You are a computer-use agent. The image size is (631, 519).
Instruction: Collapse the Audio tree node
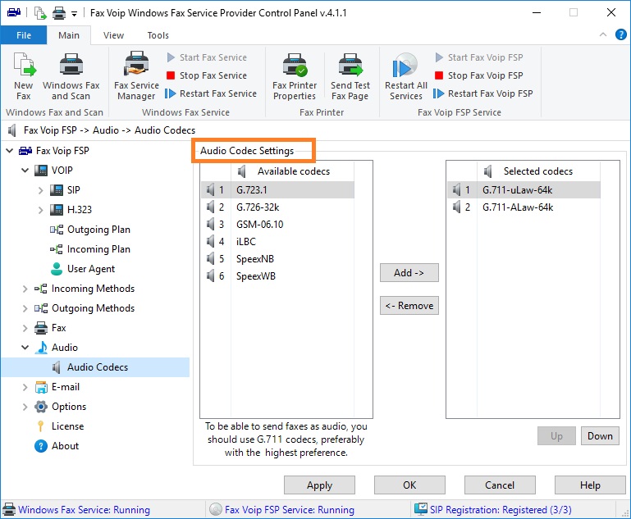pos(25,348)
